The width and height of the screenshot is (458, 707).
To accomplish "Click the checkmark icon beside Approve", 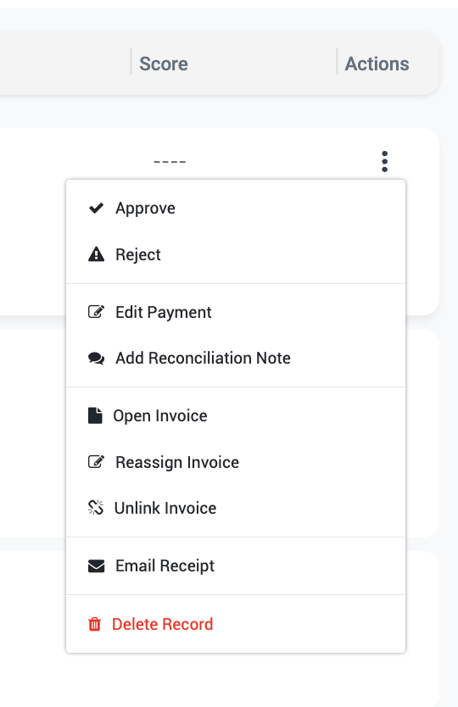I will point(96,209).
